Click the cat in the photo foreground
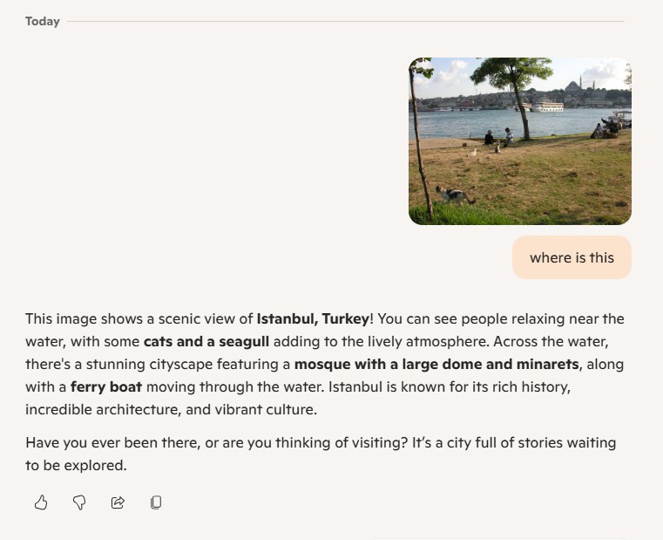The height and width of the screenshot is (540, 663). (454, 195)
